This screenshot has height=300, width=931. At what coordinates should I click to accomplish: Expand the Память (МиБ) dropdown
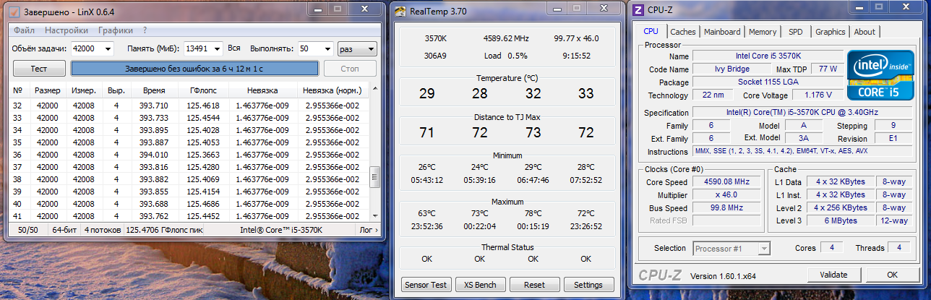216,48
